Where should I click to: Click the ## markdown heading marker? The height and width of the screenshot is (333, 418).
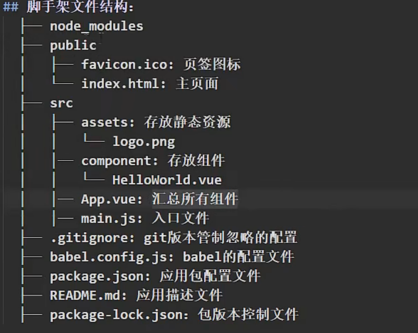10,7
